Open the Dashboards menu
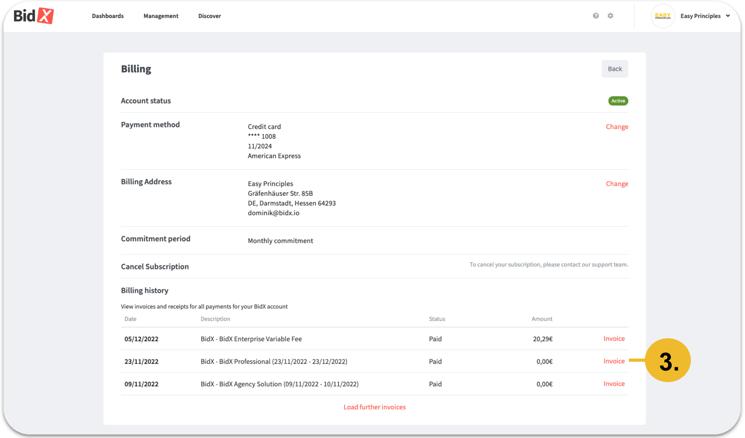 click(x=108, y=16)
